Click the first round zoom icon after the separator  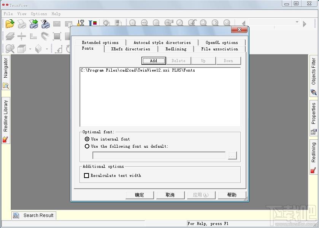click(132, 23)
